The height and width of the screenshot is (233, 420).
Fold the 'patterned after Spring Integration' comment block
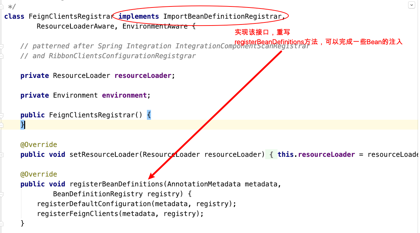pyautogui.click(x=2, y=46)
